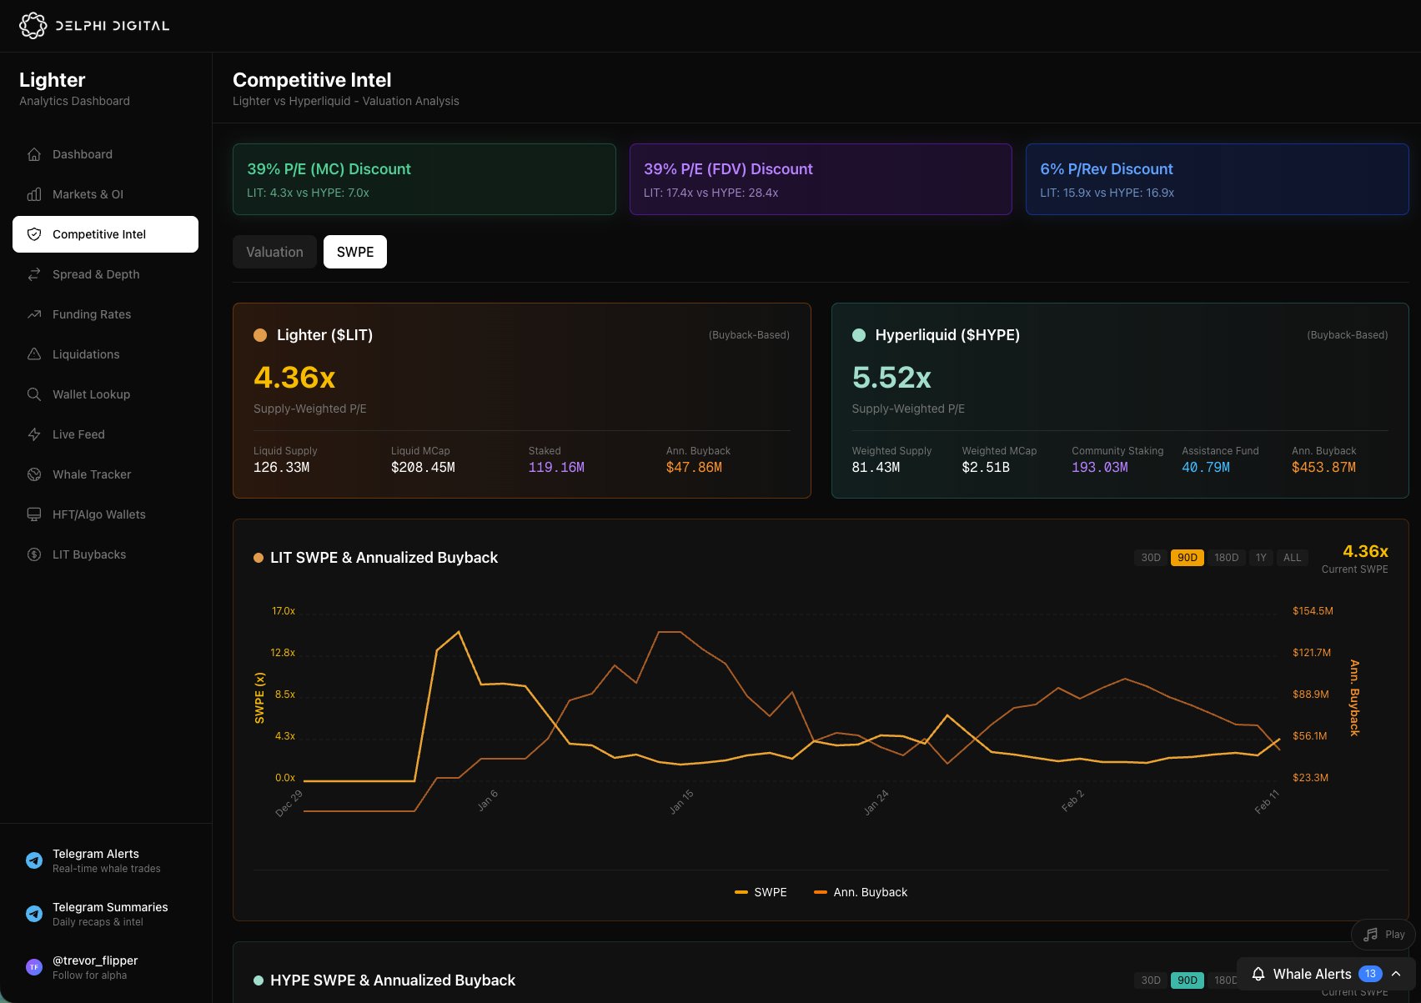1421x1003 pixels.
Task: Expand the Whale Alerts panel chevron
Action: pos(1396,974)
